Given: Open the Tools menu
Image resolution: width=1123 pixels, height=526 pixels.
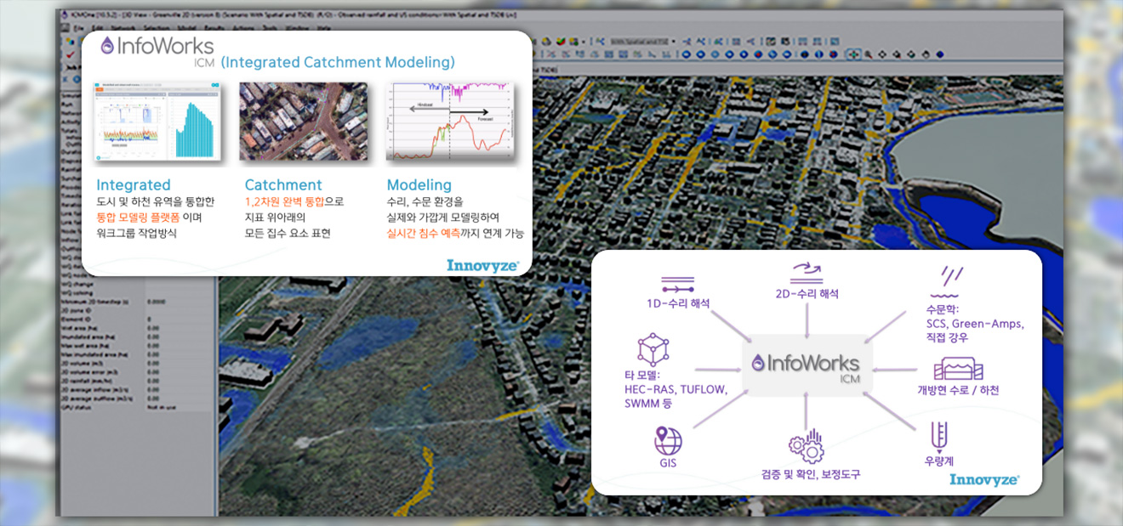Looking at the screenshot, I should (270, 28).
